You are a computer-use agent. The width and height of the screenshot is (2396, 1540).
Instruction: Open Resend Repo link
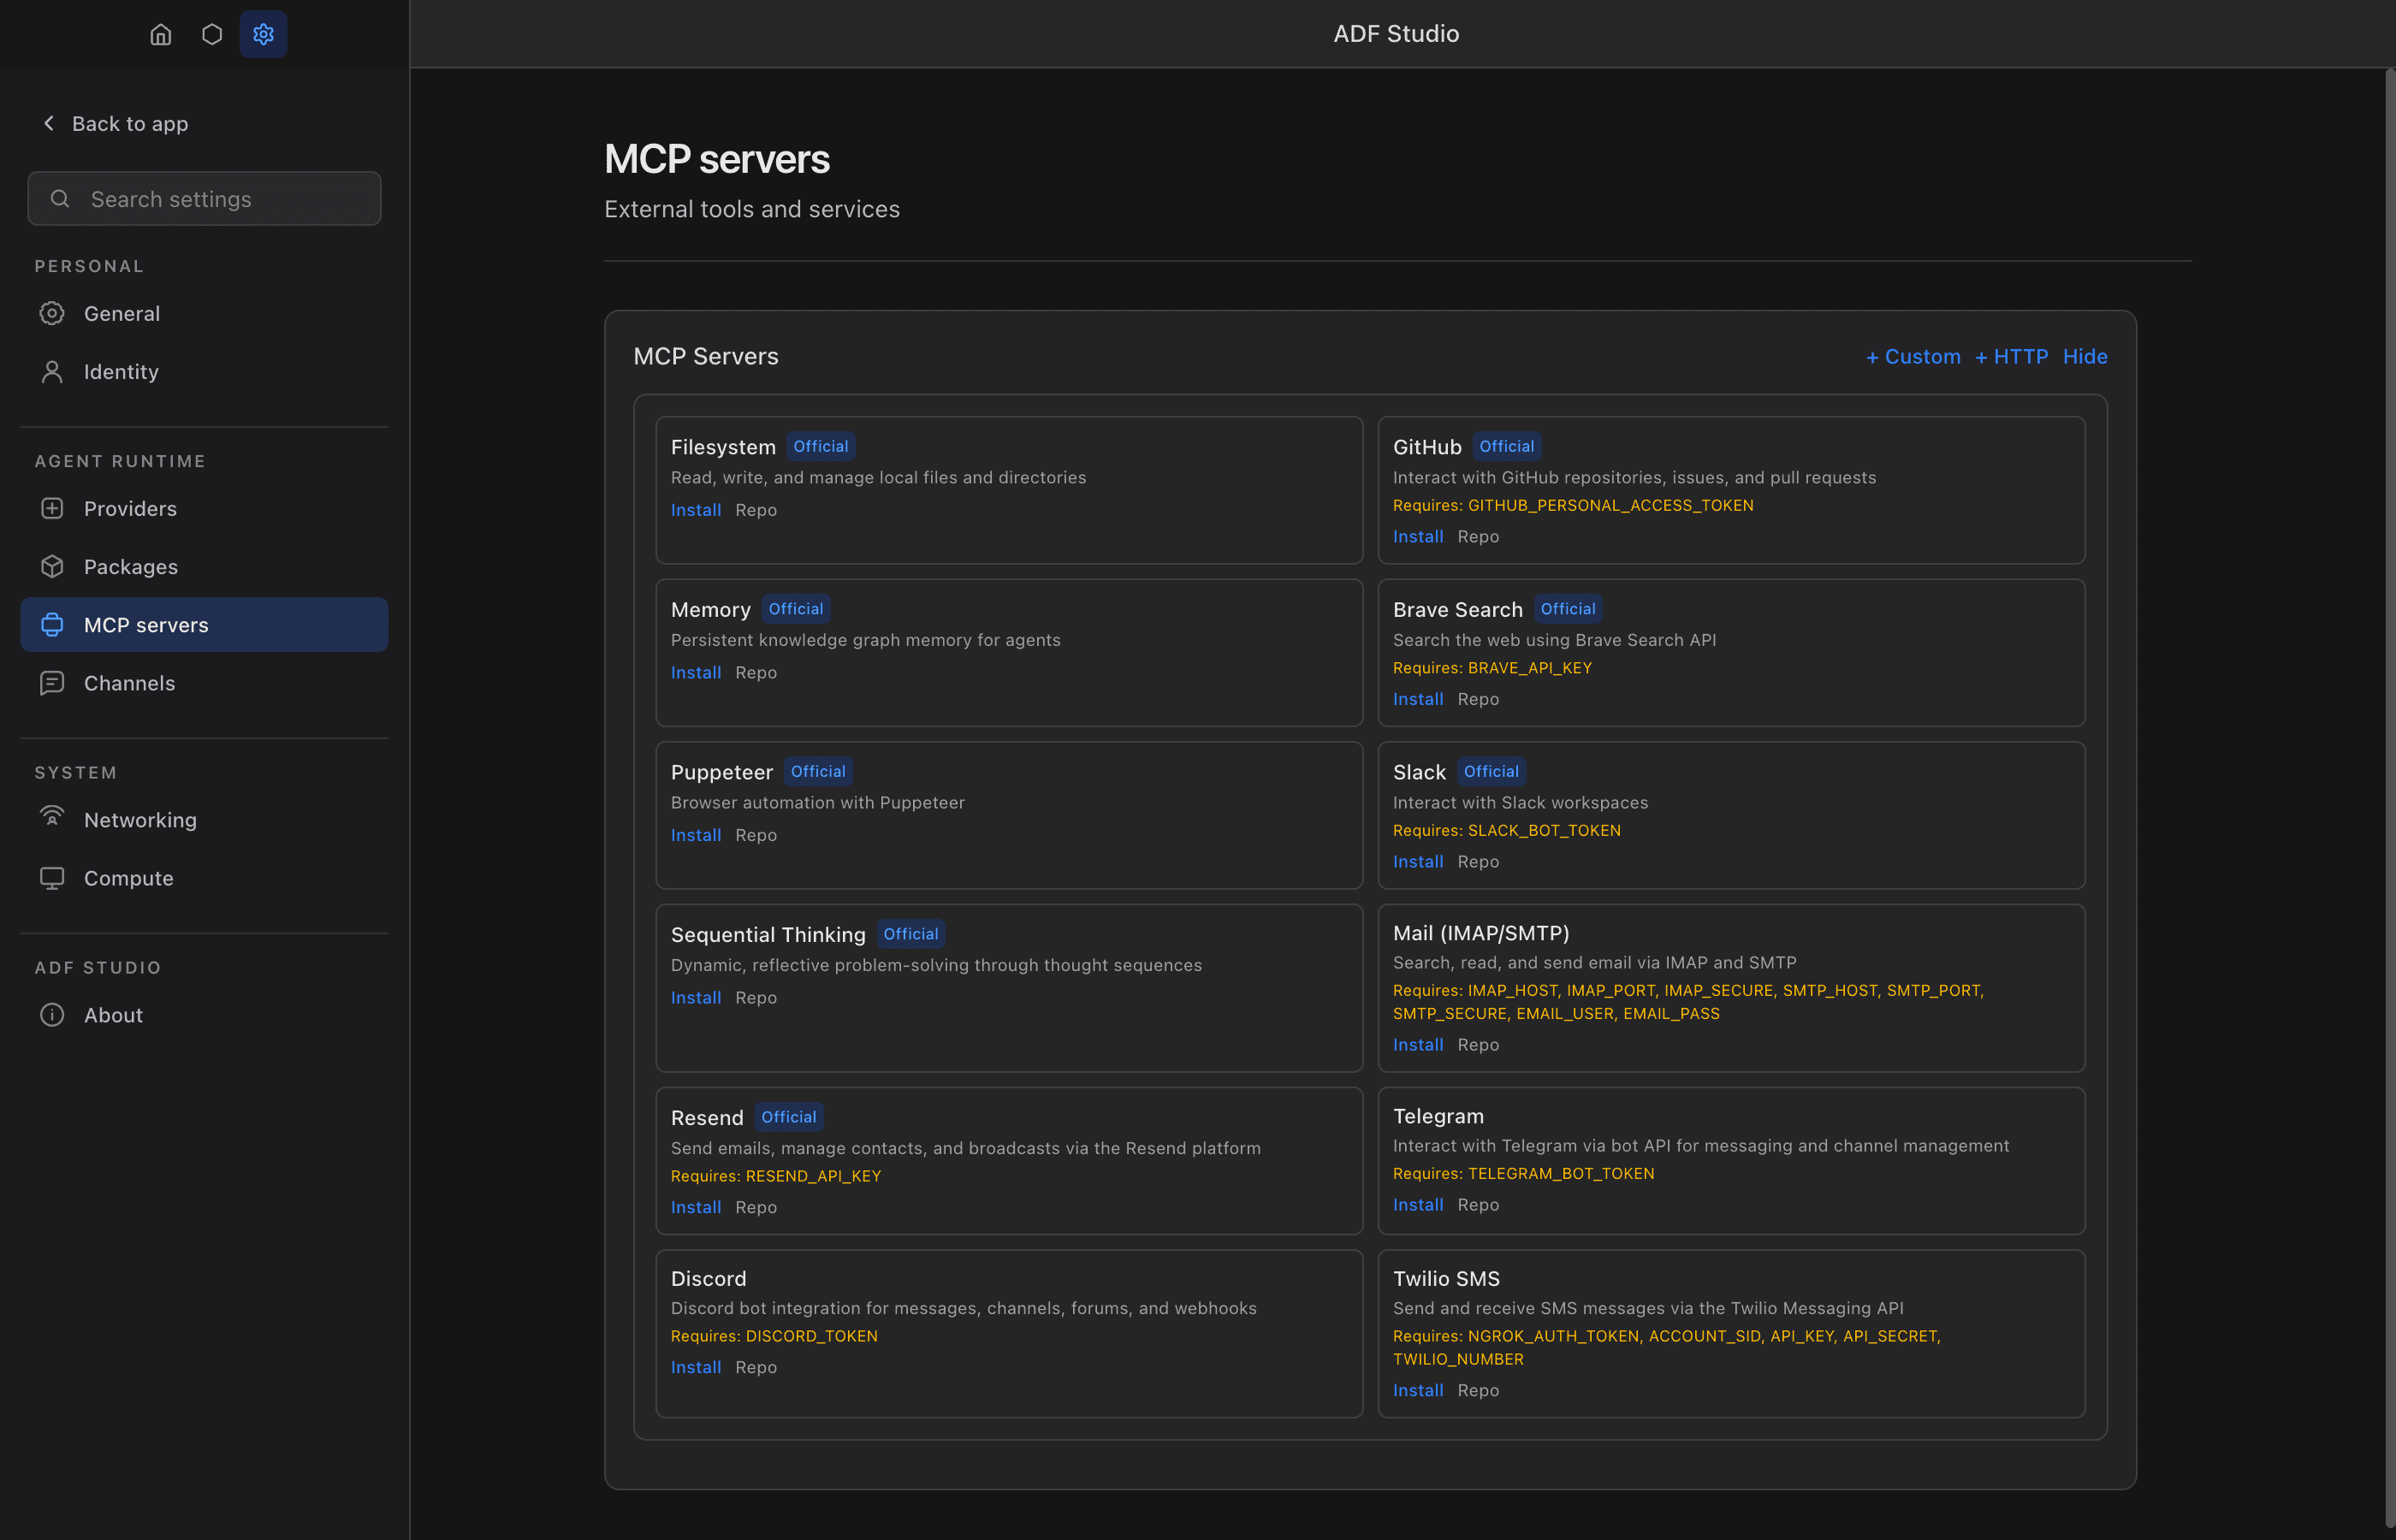(x=756, y=1207)
